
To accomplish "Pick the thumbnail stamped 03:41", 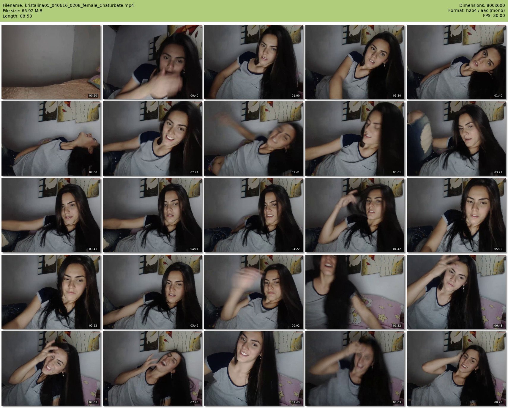I will coord(51,215).
